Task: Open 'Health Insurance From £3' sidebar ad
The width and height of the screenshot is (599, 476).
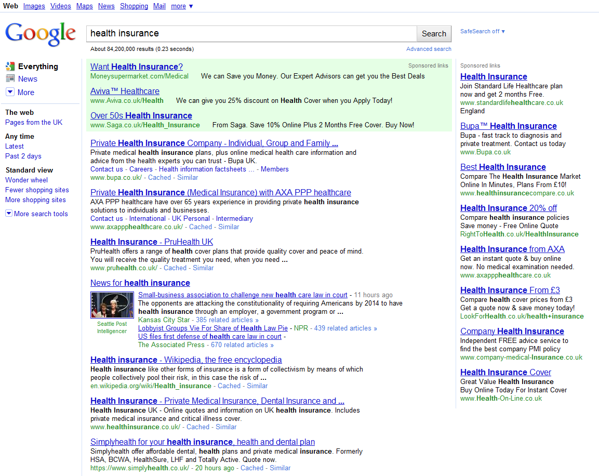Action: click(510, 290)
